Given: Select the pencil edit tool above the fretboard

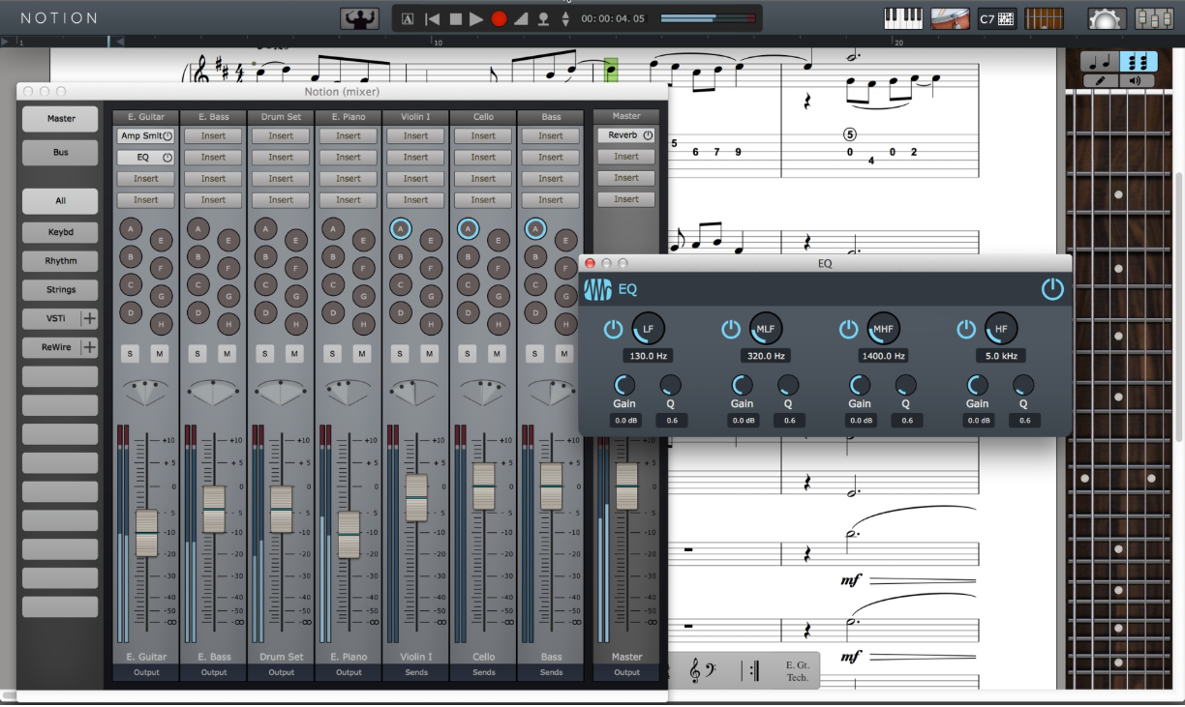Looking at the screenshot, I should (x=1101, y=80).
